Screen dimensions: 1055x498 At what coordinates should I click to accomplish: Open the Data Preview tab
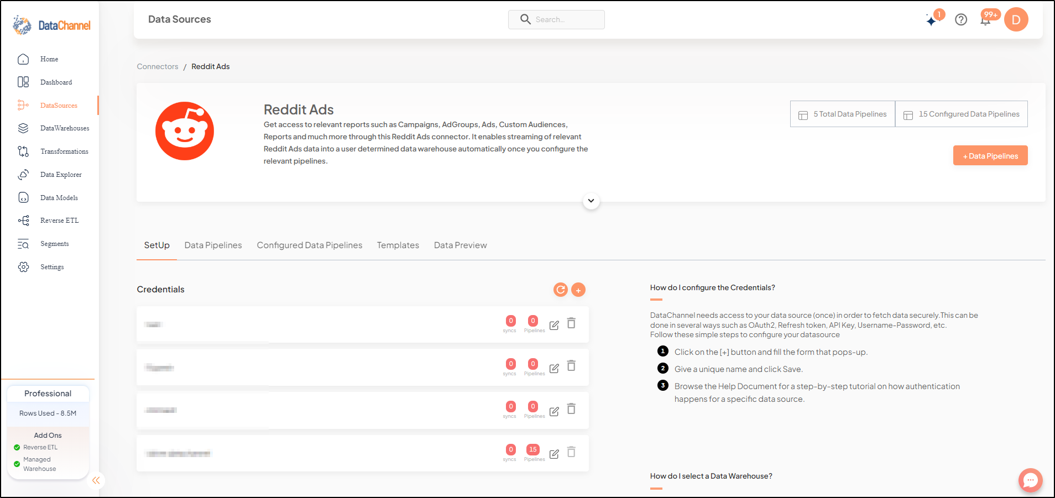pyautogui.click(x=461, y=245)
